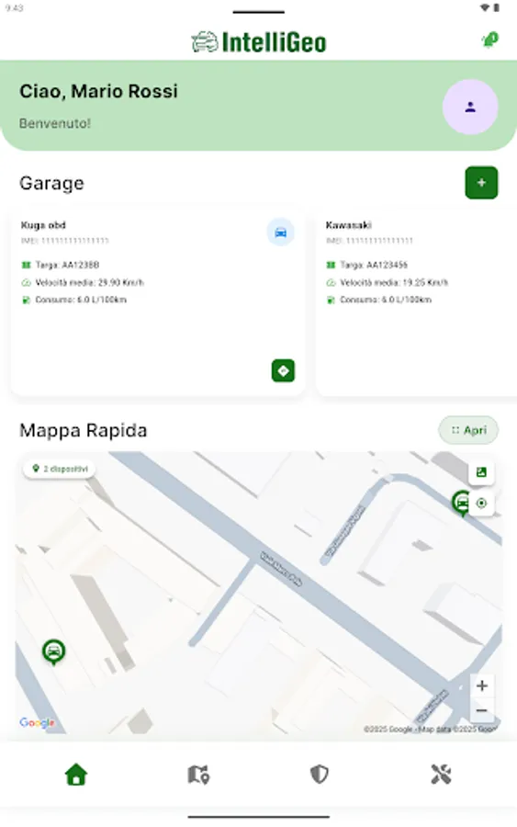Open the Kuga obd vehicle card

point(158,303)
